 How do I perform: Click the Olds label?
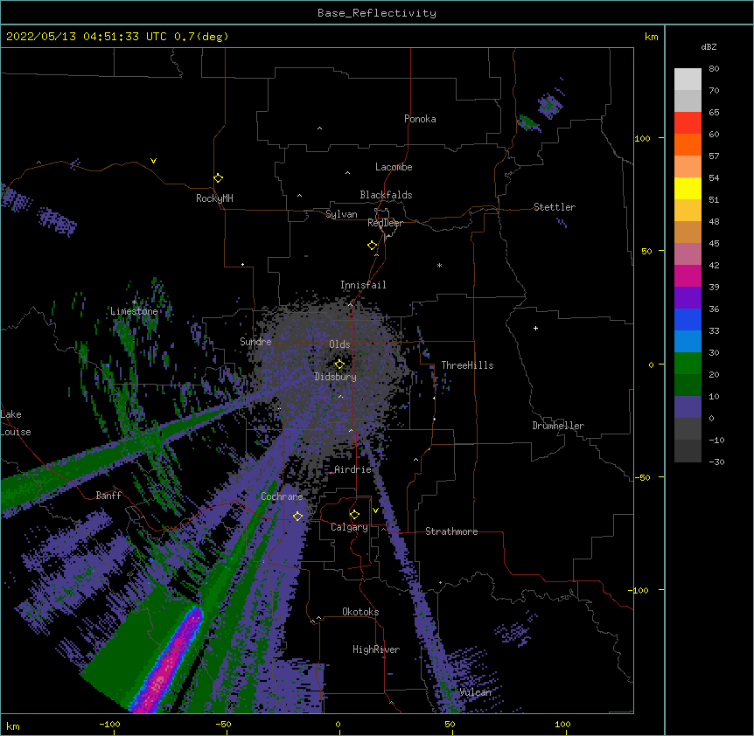click(339, 344)
